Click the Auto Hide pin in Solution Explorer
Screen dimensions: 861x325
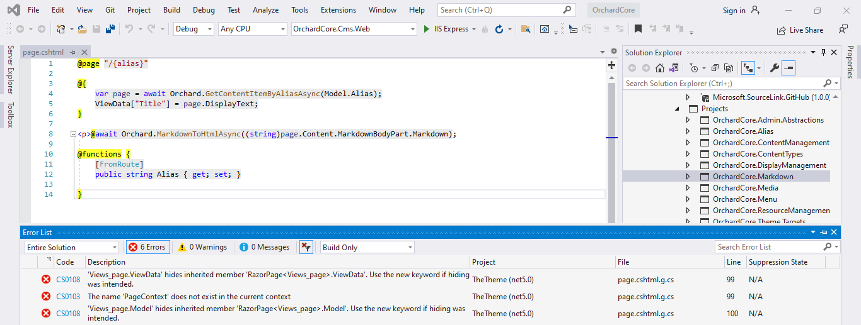[x=823, y=52]
